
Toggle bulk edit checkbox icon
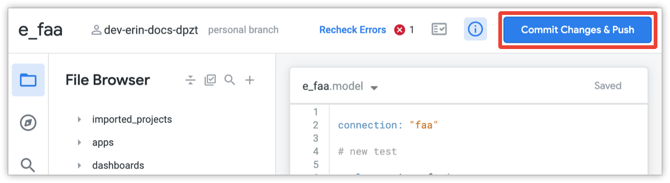pos(210,80)
